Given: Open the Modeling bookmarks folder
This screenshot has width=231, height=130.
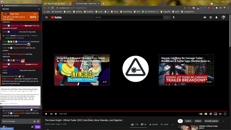Looking at the screenshot, I should point(78,12).
